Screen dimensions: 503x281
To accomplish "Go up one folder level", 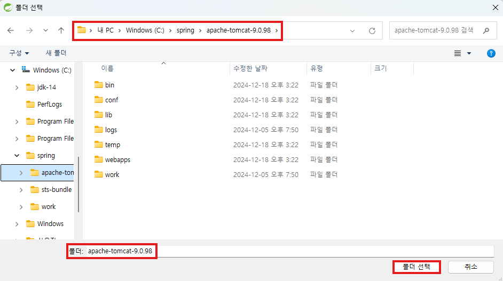I will (61, 30).
